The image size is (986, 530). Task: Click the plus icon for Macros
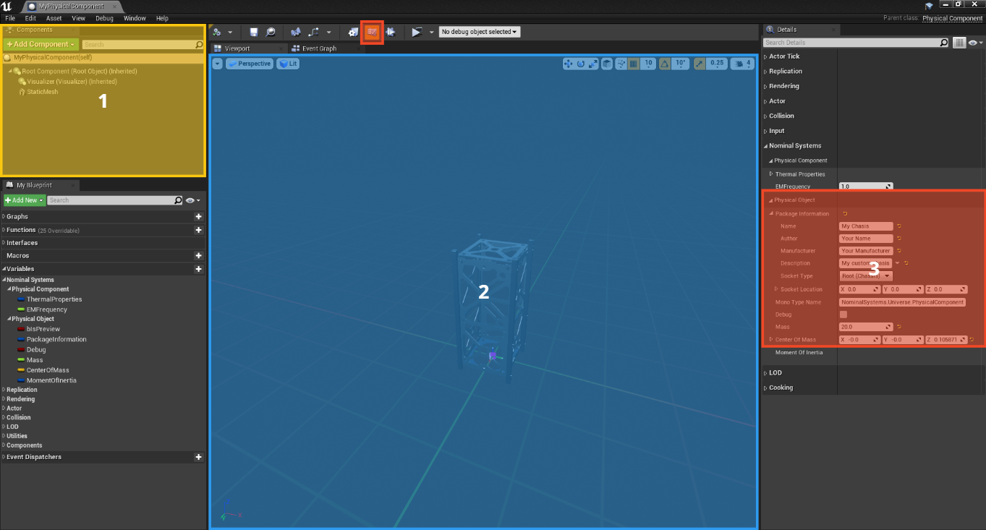pyautogui.click(x=198, y=256)
